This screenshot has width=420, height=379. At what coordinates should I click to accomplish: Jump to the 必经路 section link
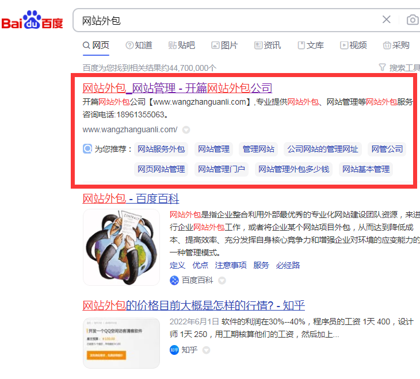tap(288, 265)
